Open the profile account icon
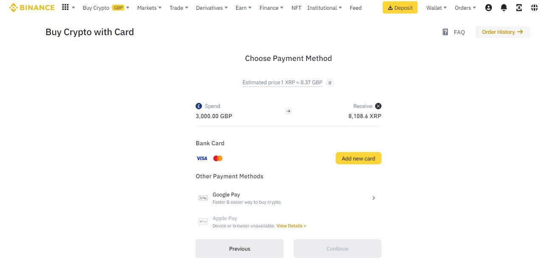Image resolution: width=541 pixels, height=260 pixels. (x=488, y=8)
